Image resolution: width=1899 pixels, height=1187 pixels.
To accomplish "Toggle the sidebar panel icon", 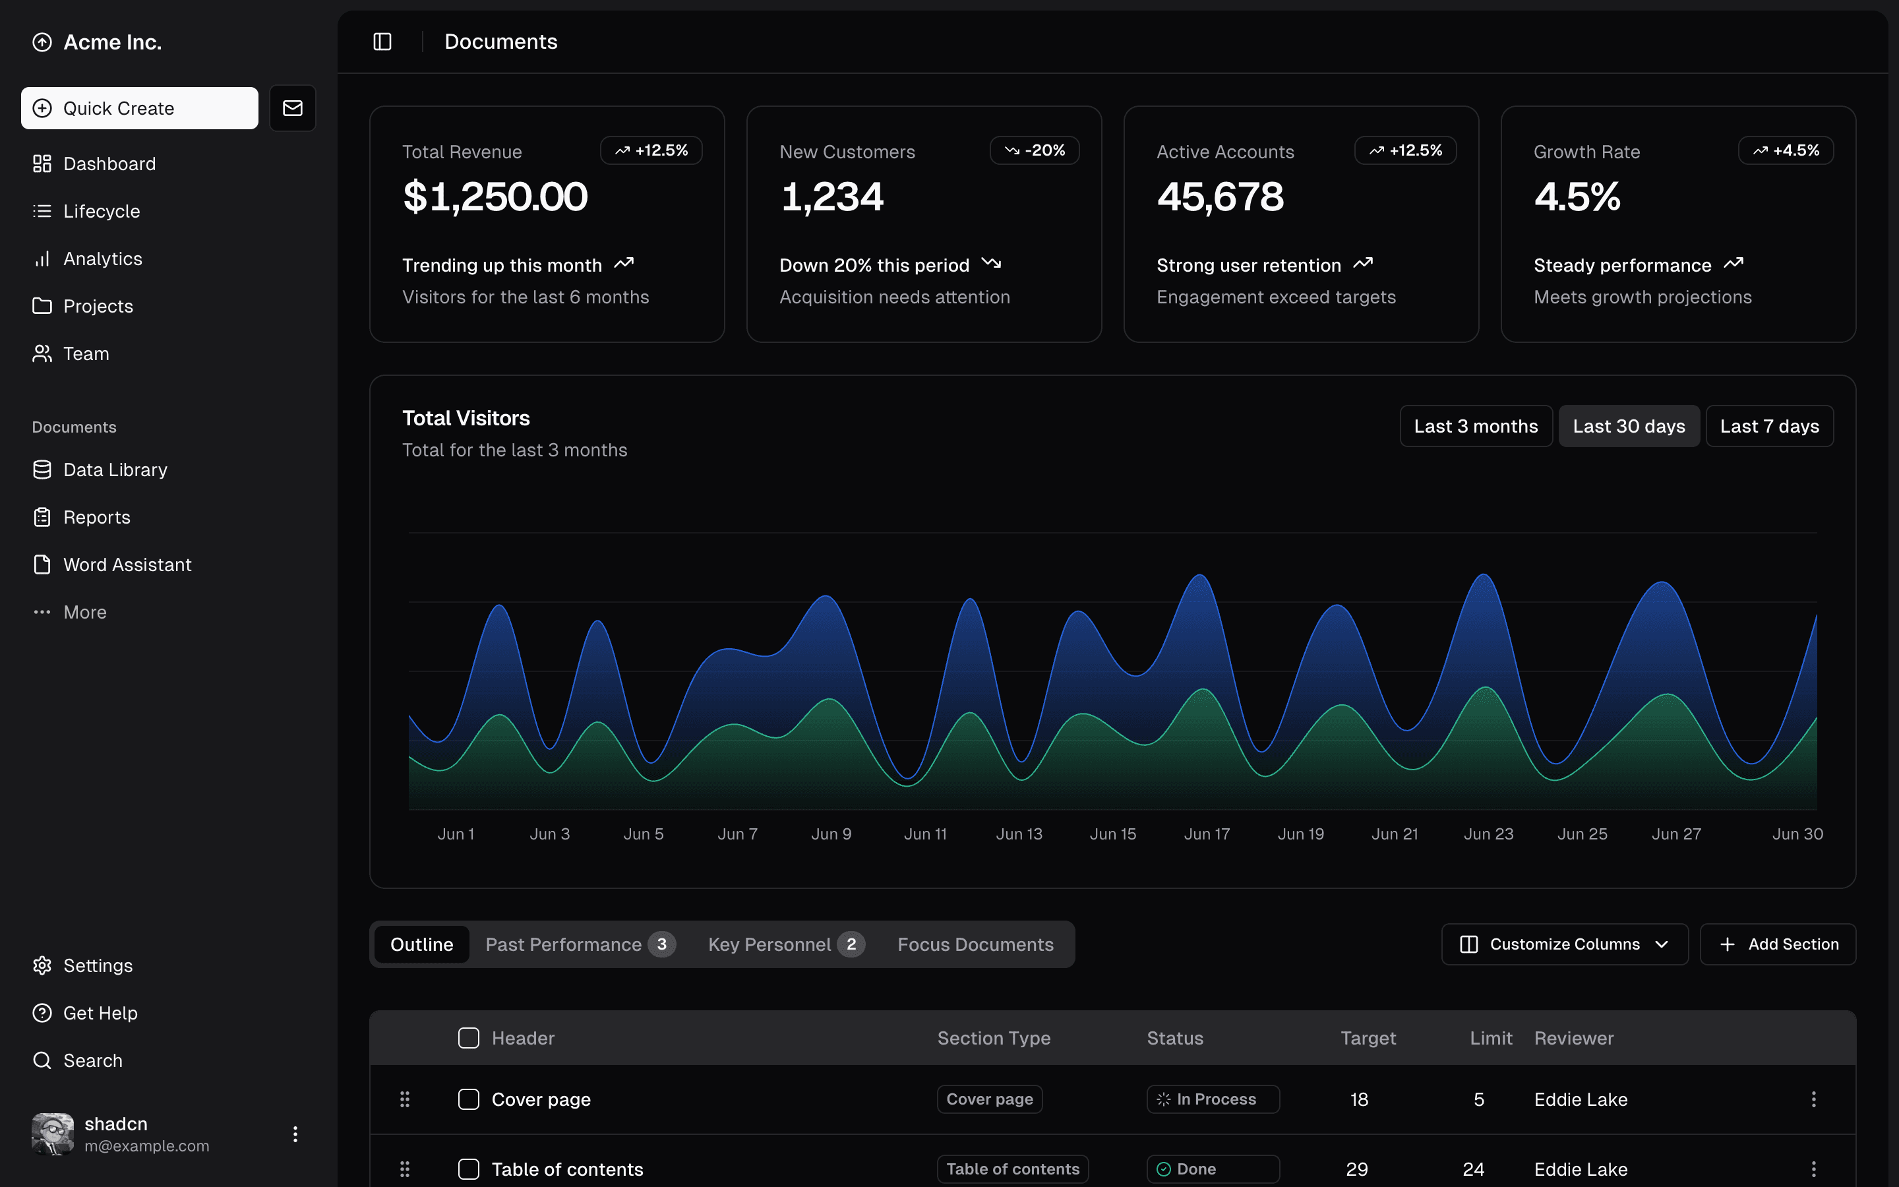I will tap(382, 42).
